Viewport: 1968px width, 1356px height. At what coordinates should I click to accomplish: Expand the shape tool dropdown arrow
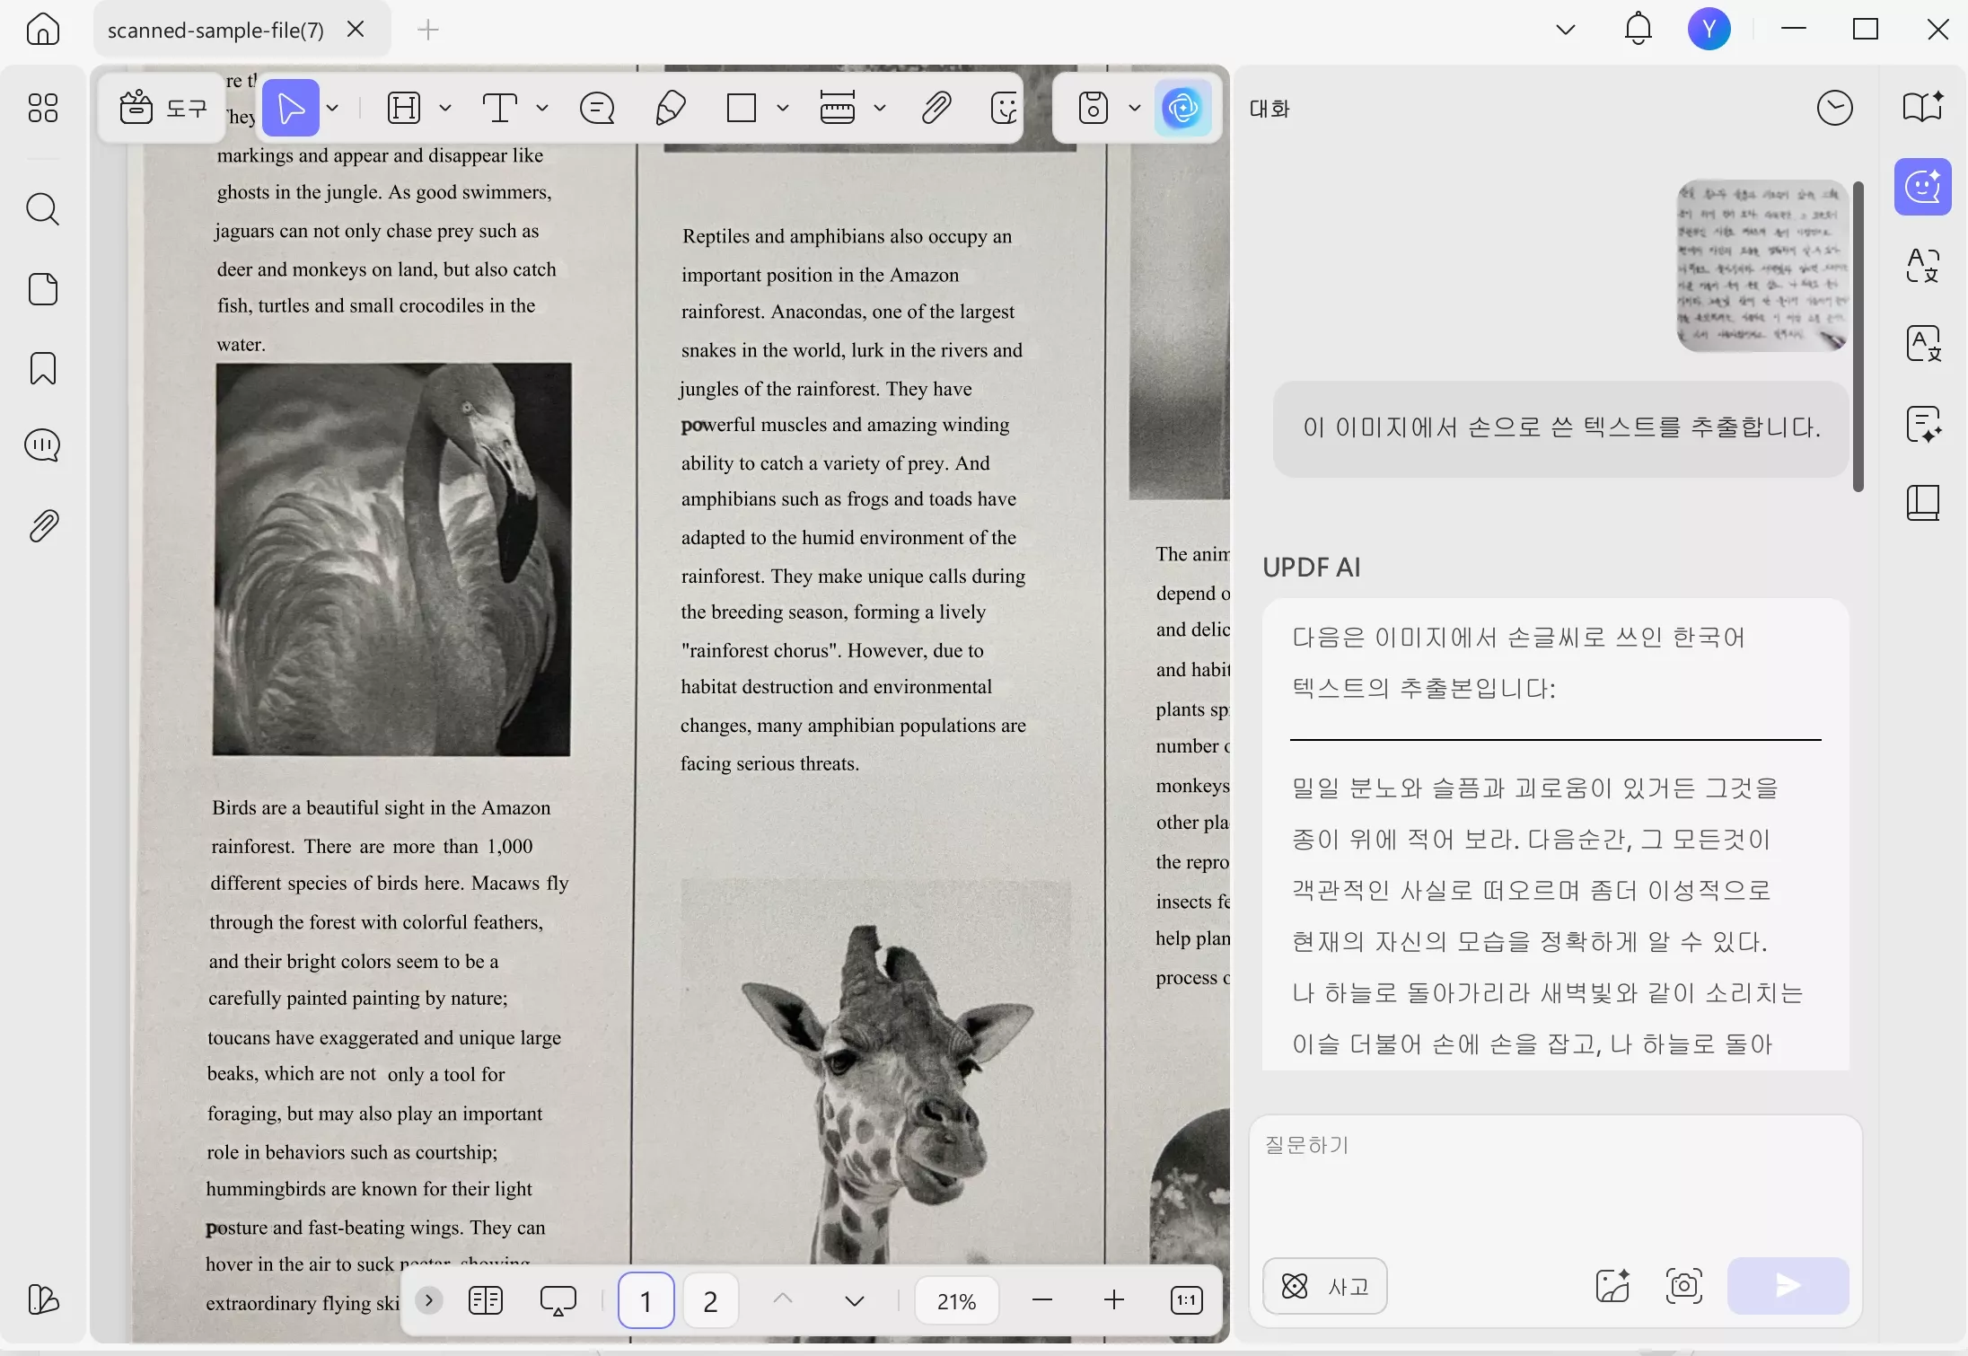point(783,108)
